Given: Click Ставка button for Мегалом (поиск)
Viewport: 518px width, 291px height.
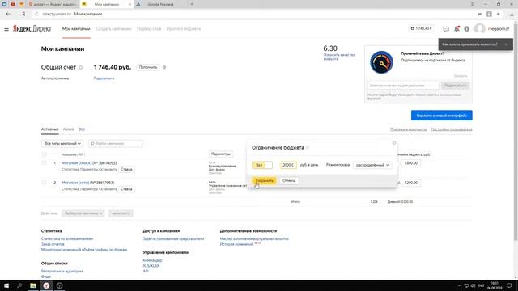Looking at the screenshot, I should click(x=126, y=170).
